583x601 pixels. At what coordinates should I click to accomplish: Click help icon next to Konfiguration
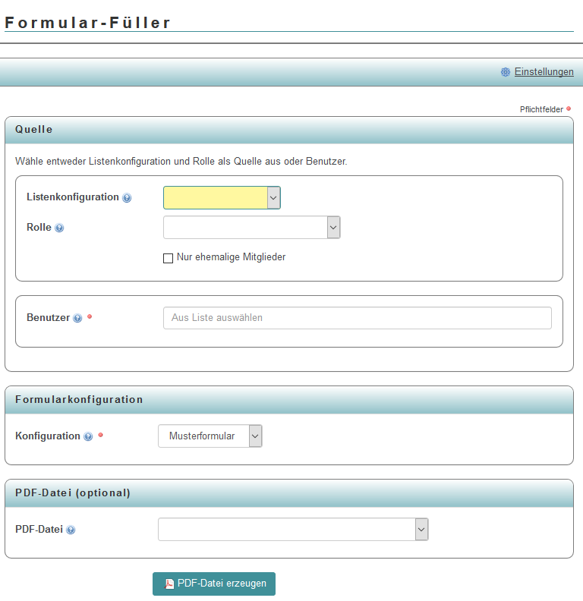point(88,436)
